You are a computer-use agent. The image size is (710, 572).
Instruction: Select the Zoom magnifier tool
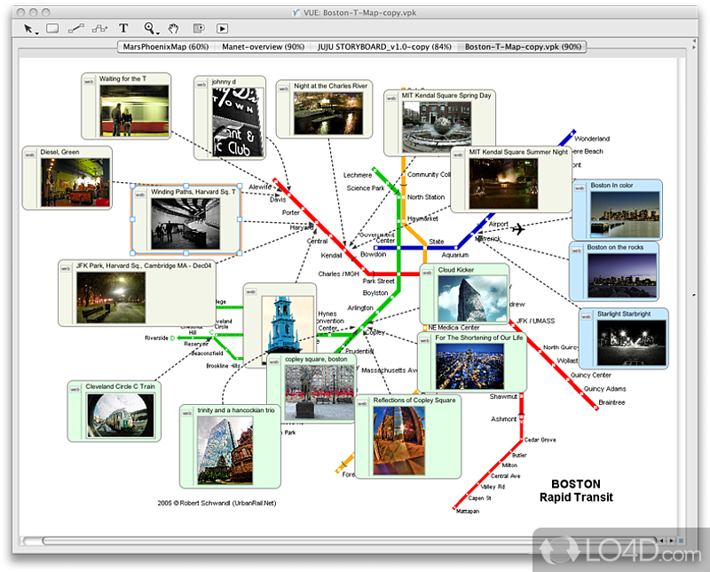146,28
